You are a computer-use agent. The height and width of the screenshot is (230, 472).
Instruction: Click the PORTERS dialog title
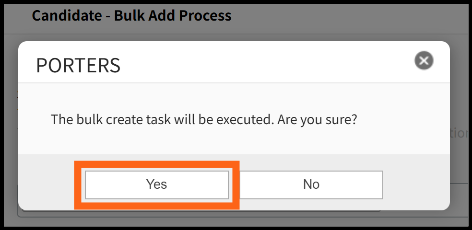[x=78, y=65]
